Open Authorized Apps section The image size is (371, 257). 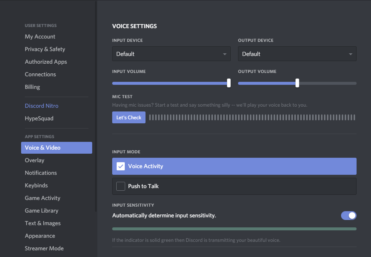(46, 62)
